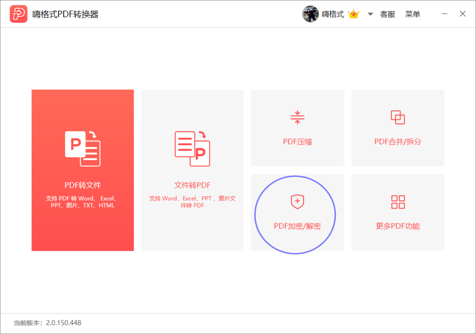This screenshot has width=476, height=334.
Task: Choose the PDF压缩 label
Action: point(297,142)
